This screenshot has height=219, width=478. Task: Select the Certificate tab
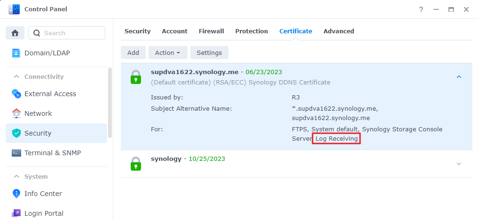pos(296,31)
